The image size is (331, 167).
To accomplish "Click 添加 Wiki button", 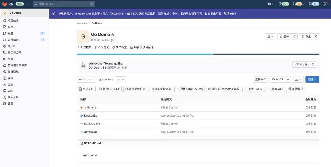I will (275, 89).
